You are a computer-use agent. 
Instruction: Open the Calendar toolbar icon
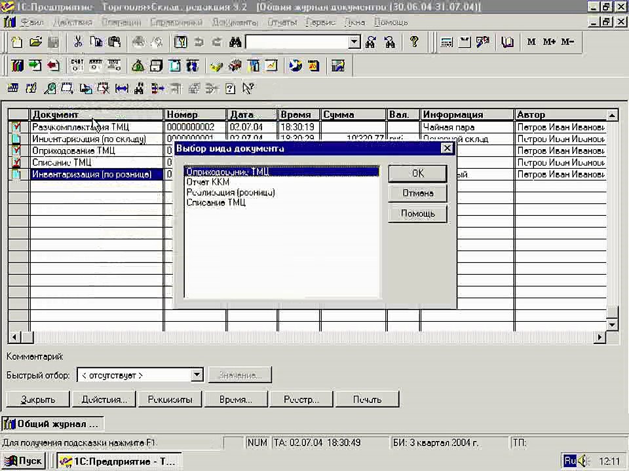(465, 42)
